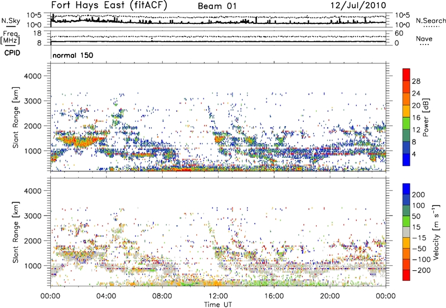Click the 'Nave' legend label
Image resolution: width=446 pixels, height=308 pixels.
(x=424, y=38)
